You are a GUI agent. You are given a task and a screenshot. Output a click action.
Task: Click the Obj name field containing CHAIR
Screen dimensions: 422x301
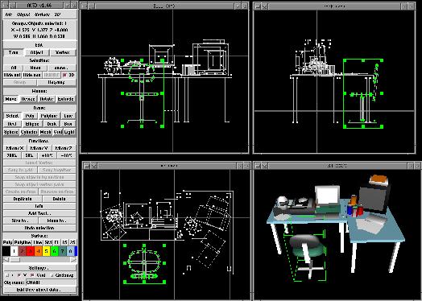51,282
